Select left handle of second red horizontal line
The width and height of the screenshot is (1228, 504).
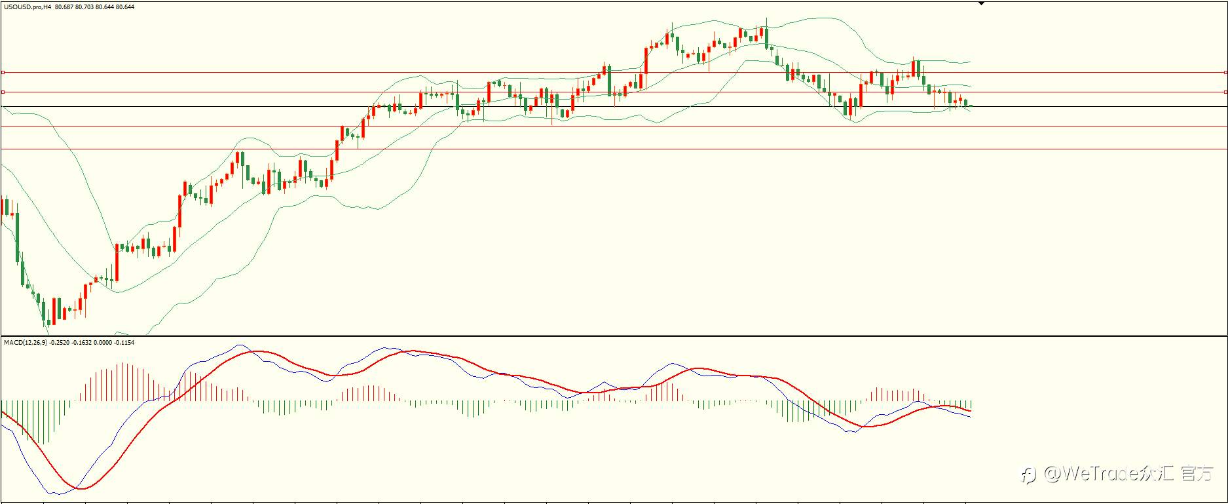point(3,92)
